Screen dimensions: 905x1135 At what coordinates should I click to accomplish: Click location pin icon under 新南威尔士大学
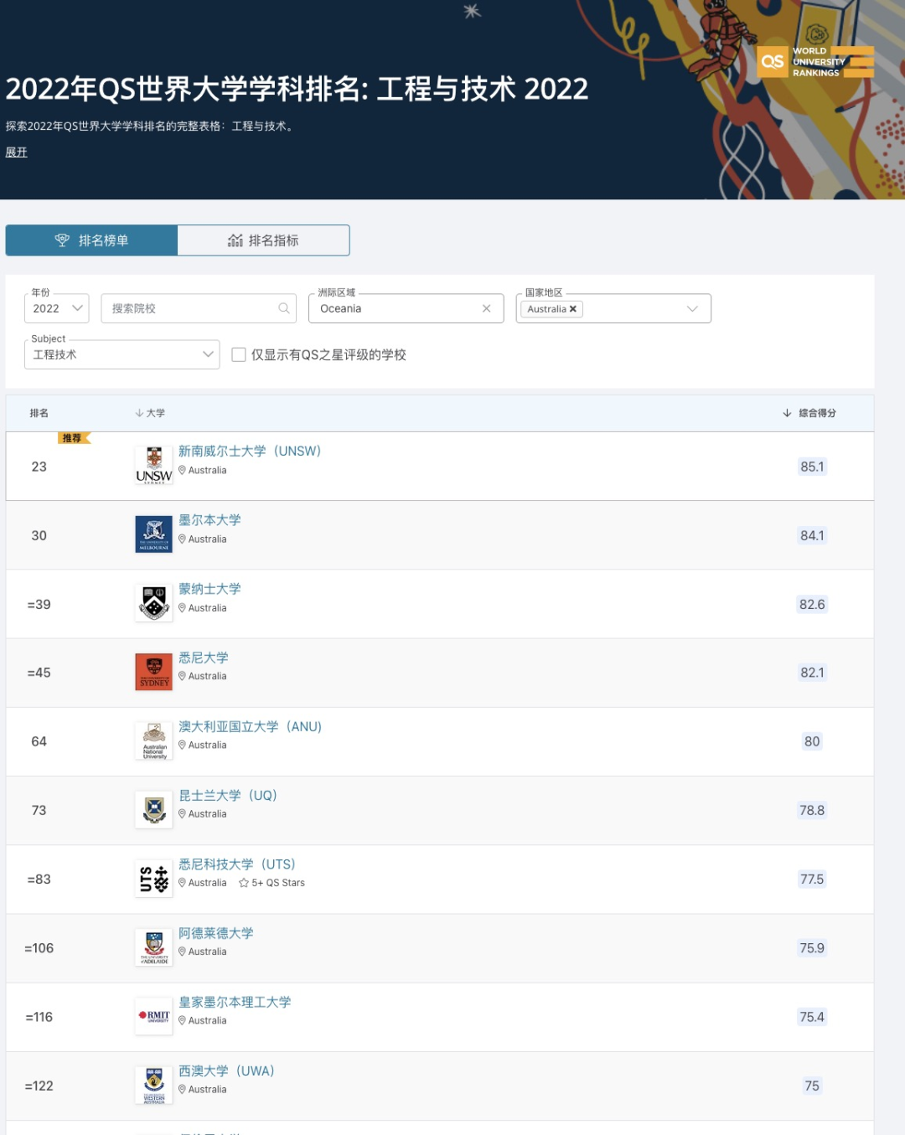[x=182, y=470]
